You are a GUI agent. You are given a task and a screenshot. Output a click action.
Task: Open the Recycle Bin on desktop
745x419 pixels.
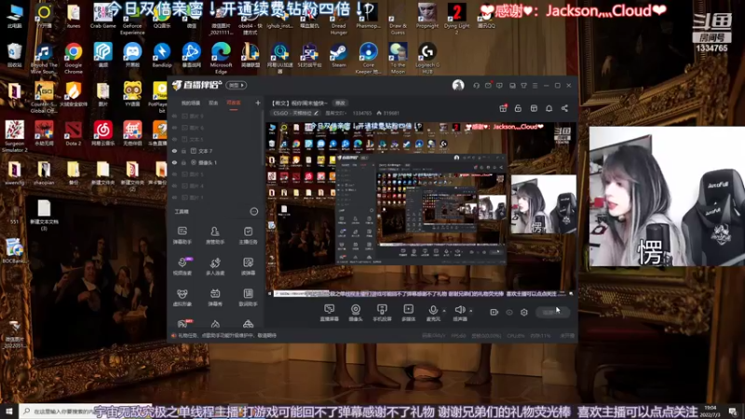coord(14,55)
